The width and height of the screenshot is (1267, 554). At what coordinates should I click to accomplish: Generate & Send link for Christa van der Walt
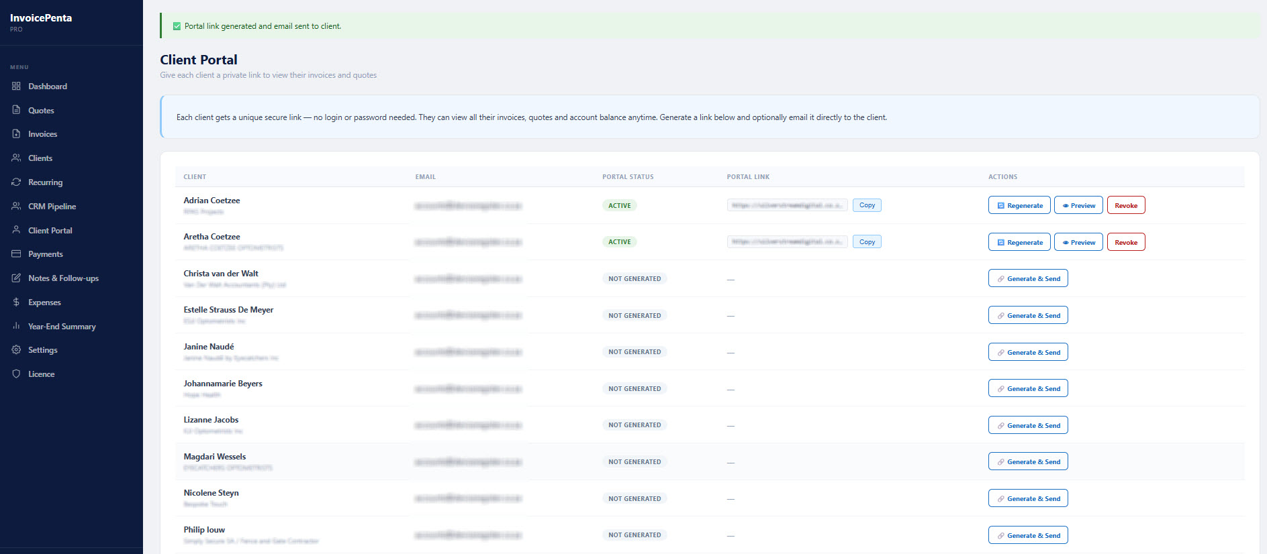[x=1028, y=278]
